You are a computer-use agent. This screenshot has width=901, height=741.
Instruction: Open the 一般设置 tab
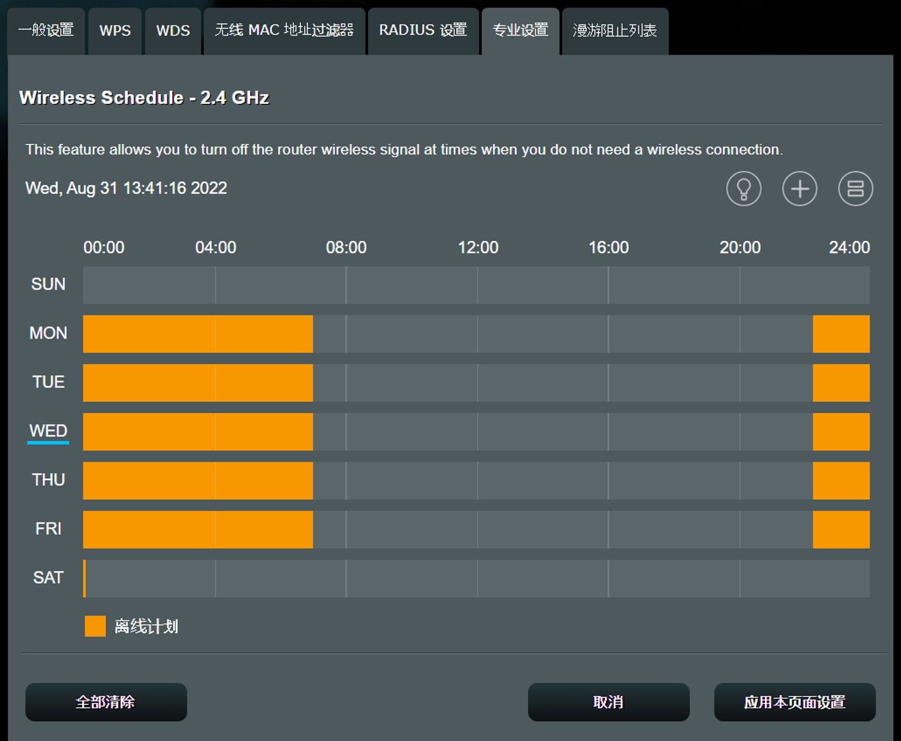tap(46, 31)
